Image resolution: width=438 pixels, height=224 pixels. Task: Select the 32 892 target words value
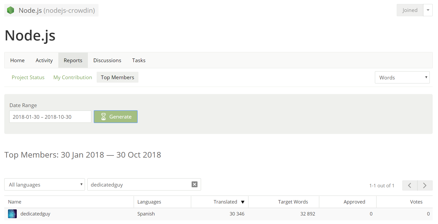(308, 214)
